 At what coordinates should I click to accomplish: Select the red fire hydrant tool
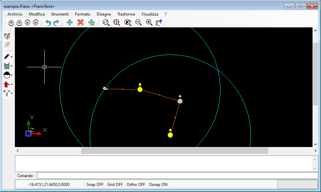point(6,84)
